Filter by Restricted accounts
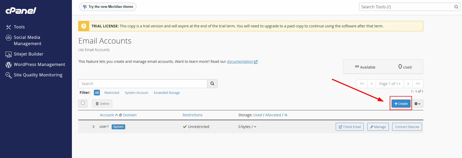This screenshot has width=462, height=158. click(x=112, y=93)
